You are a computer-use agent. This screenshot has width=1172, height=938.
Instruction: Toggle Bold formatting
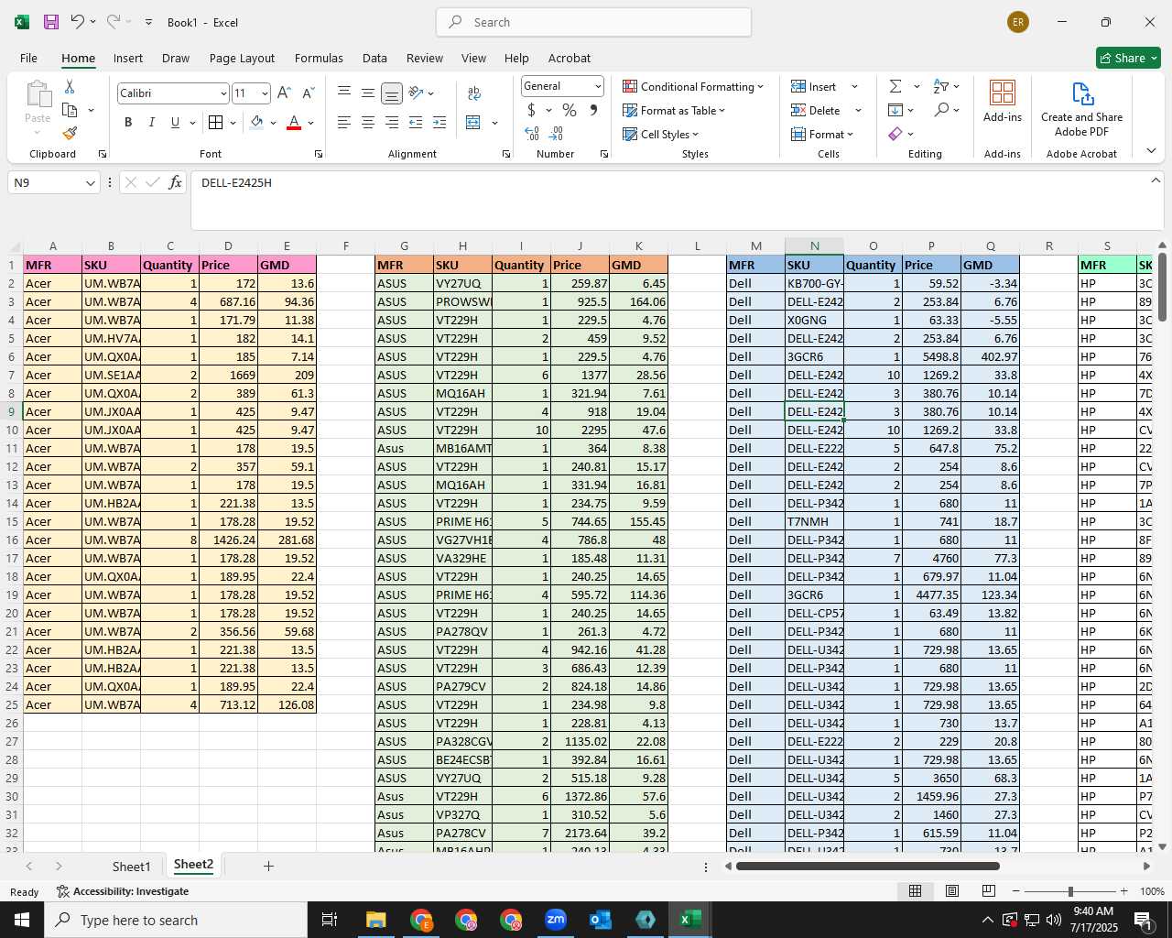pyautogui.click(x=128, y=122)
